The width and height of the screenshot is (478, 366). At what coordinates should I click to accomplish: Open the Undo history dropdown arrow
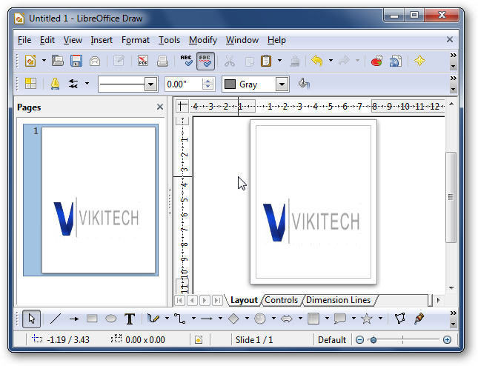(x=331, y=61)
